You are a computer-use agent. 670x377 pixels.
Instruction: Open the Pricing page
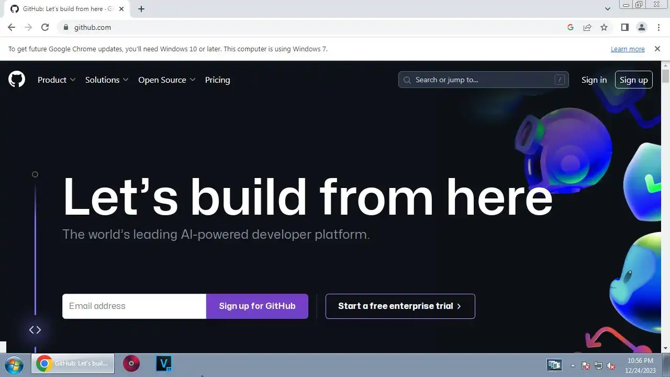(x=217, y=80)
